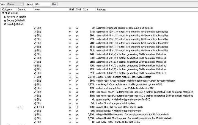The width and height of the screenshot is (198, 125).
Task: Click the cycle icon for automake1.12 row
Action: [35, 40]
